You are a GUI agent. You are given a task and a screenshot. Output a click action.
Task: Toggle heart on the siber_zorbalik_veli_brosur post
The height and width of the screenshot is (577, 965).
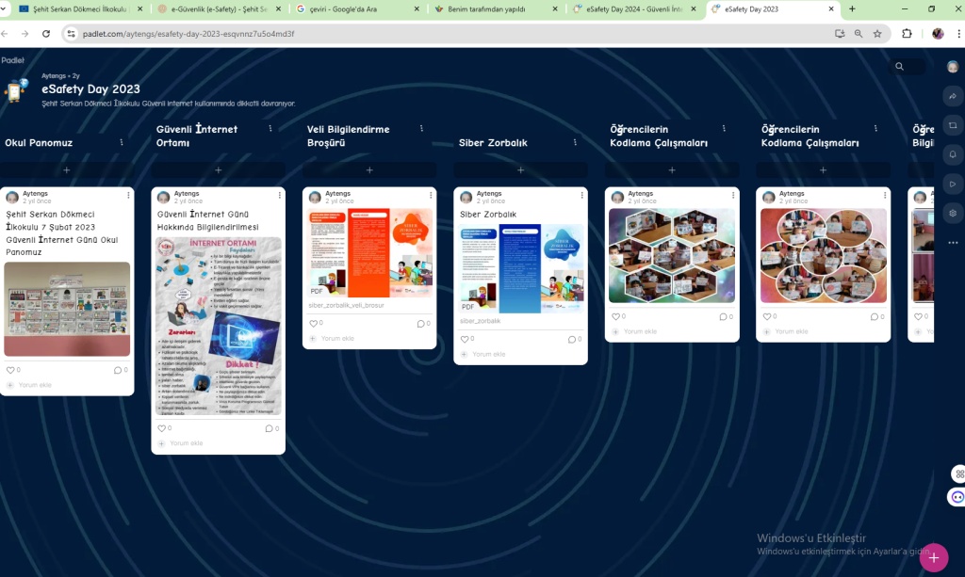click(313, 323)
